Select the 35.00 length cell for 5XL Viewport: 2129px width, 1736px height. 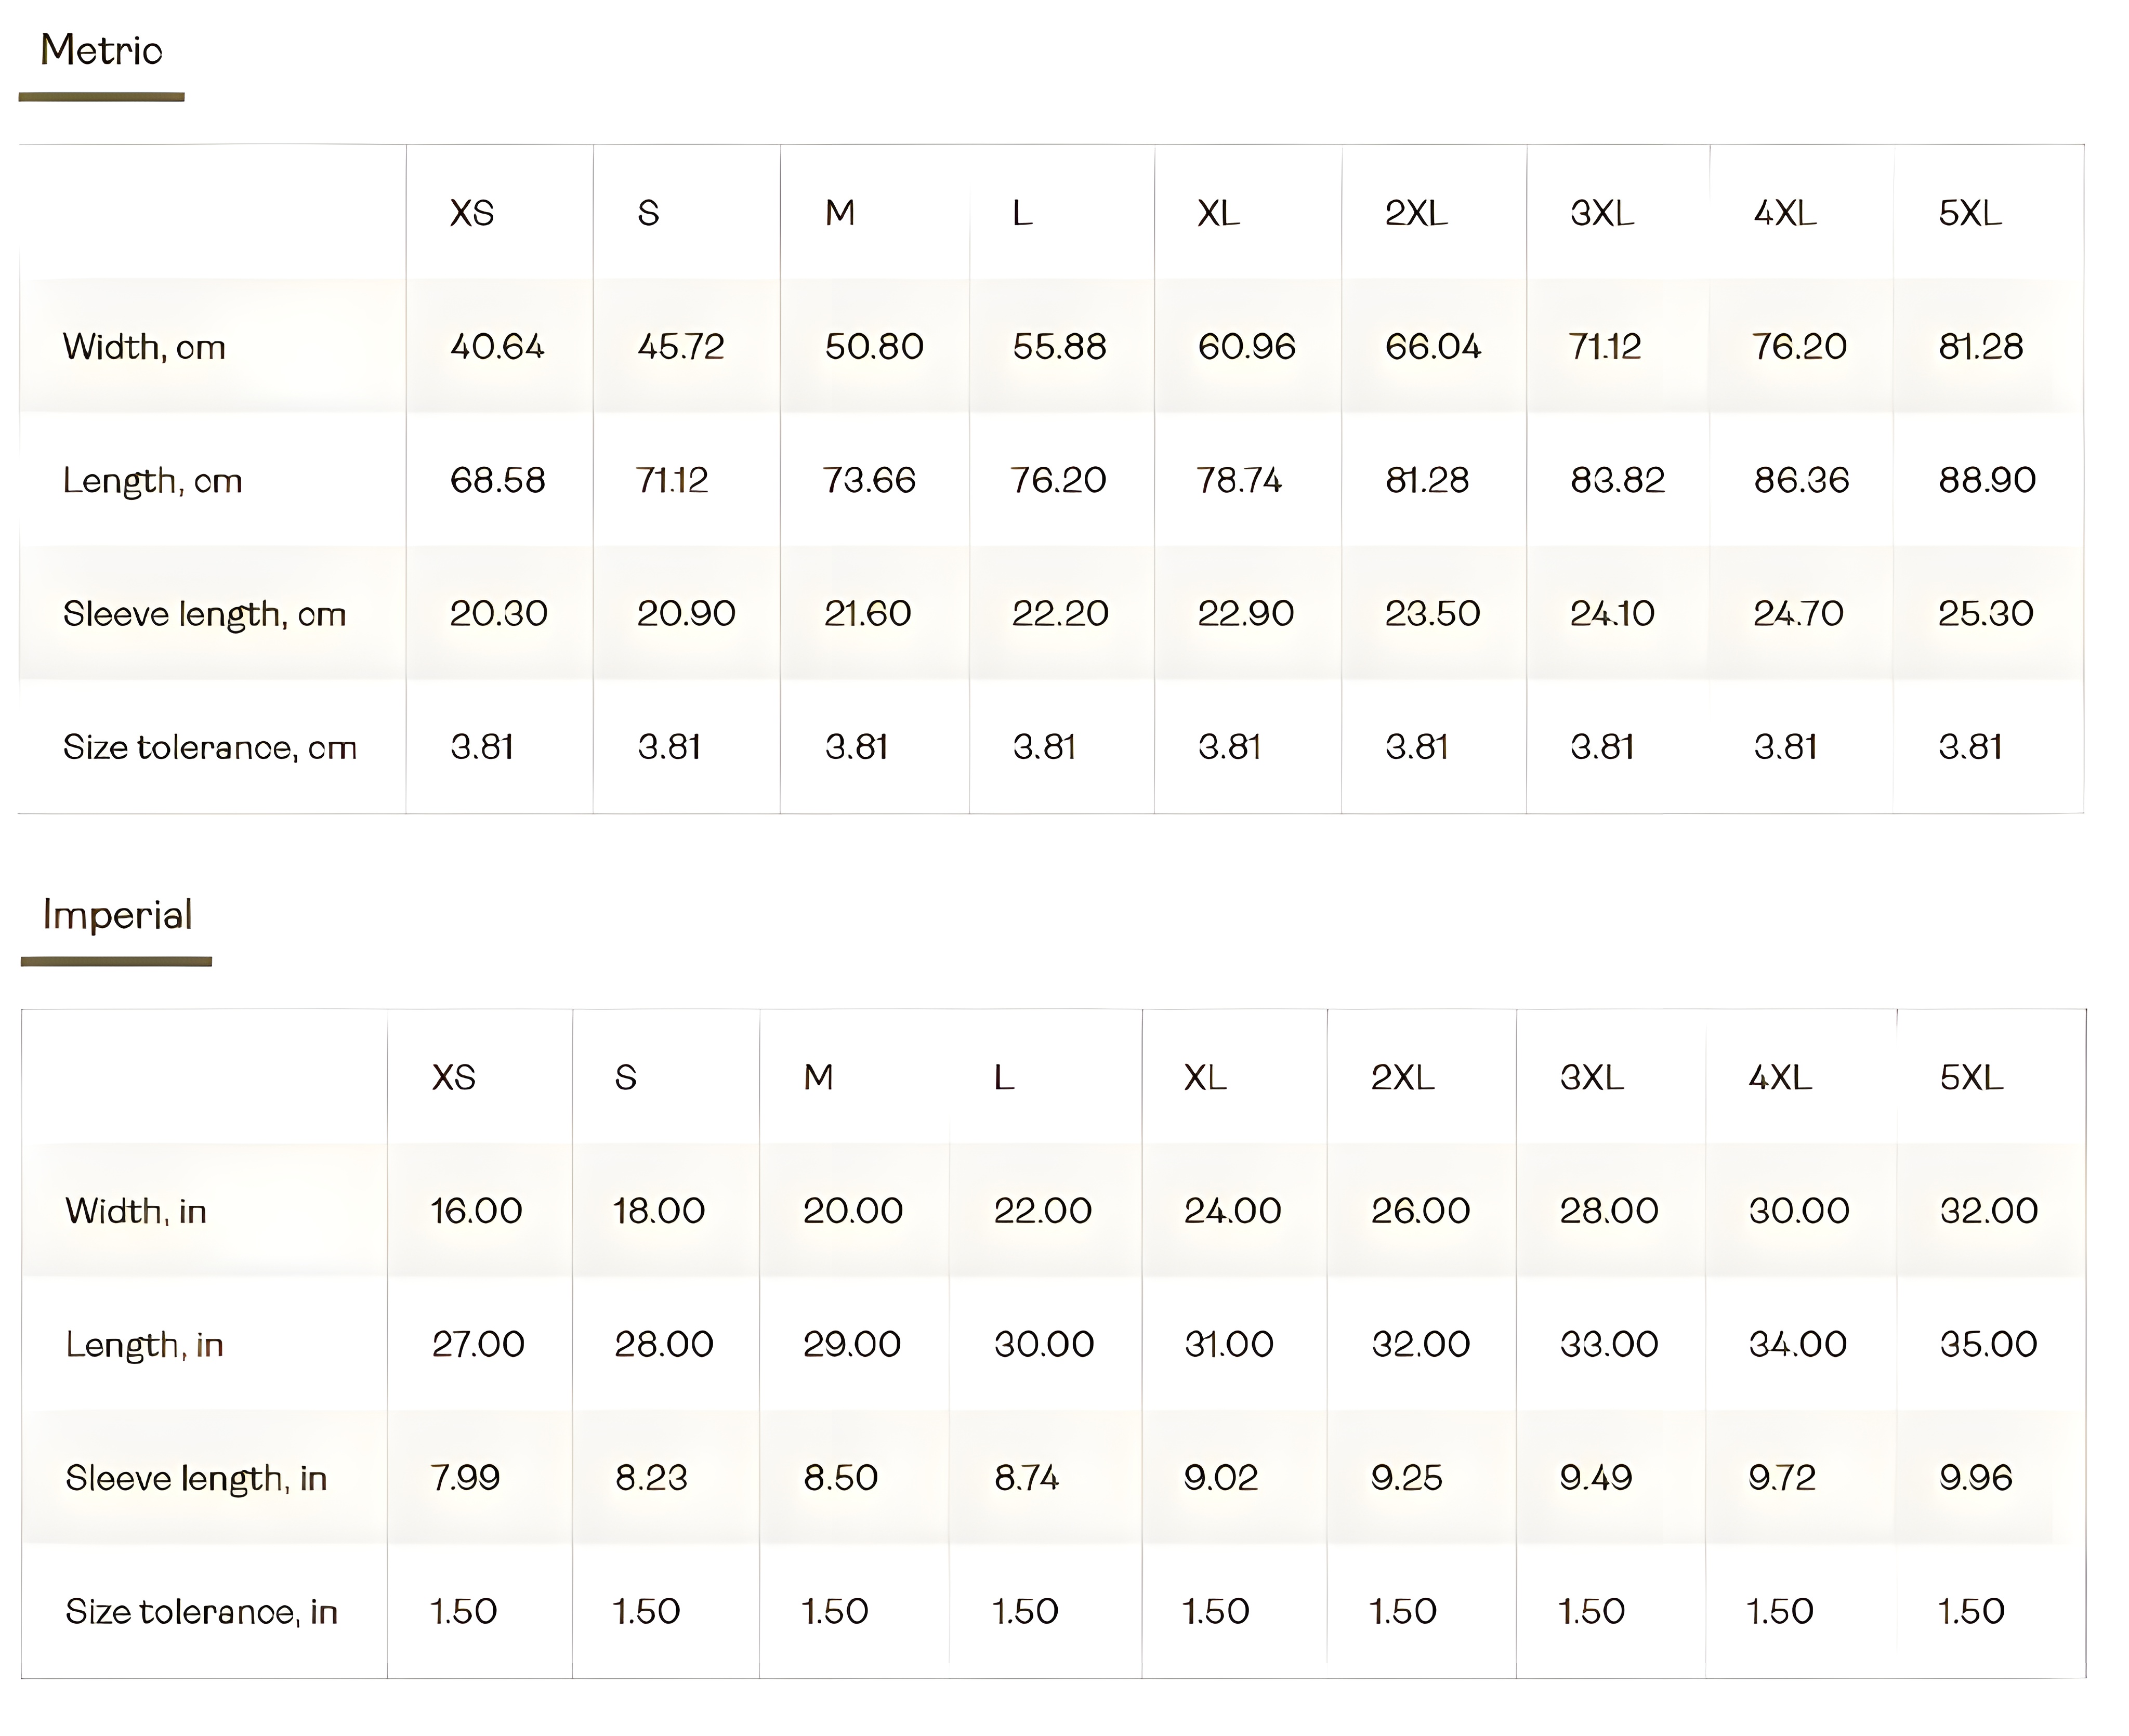(1988, 1344)
